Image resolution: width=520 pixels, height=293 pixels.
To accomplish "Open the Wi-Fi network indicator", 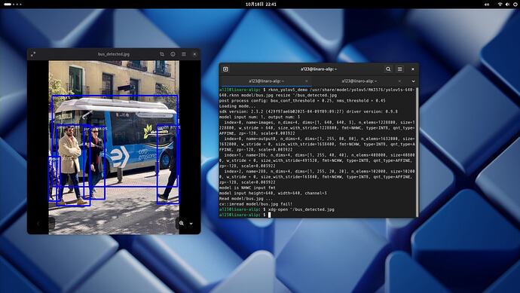I will (x=500, y=5).
